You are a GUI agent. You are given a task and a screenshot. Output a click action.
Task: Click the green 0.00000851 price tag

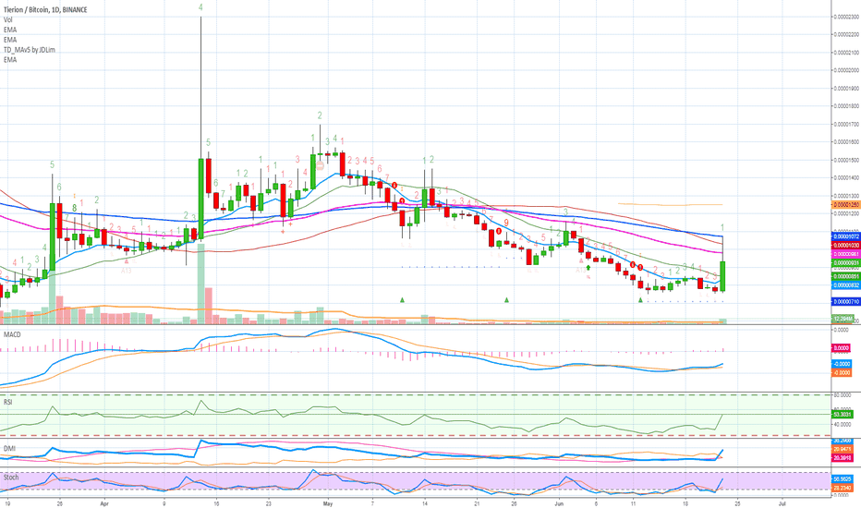click(846, 276)
